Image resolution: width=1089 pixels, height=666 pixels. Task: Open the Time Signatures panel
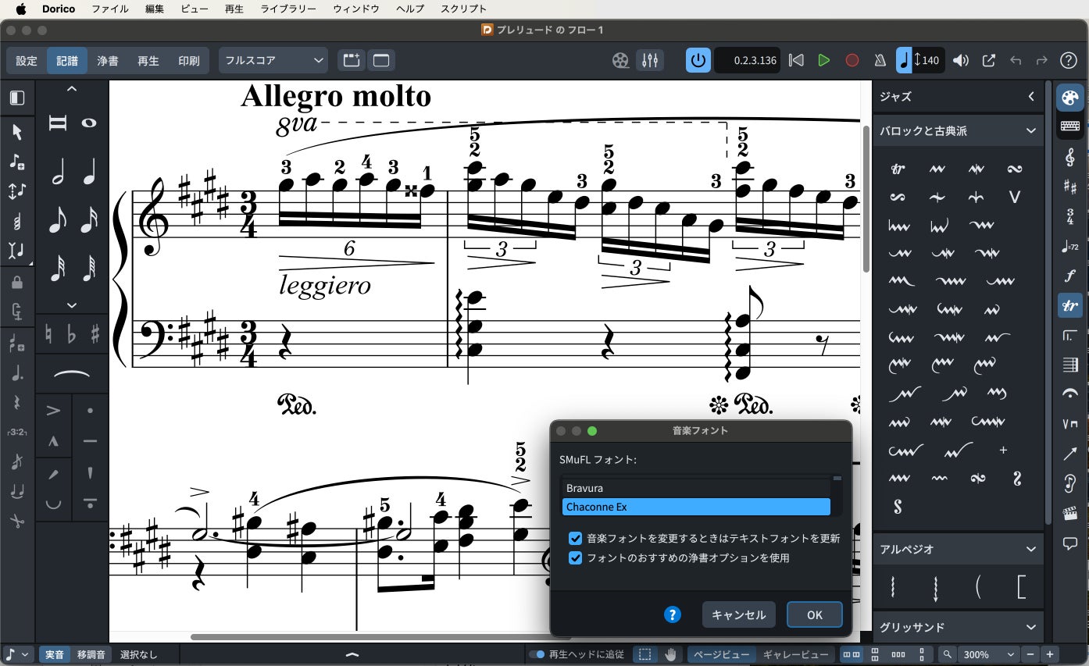coord(1069,216)
